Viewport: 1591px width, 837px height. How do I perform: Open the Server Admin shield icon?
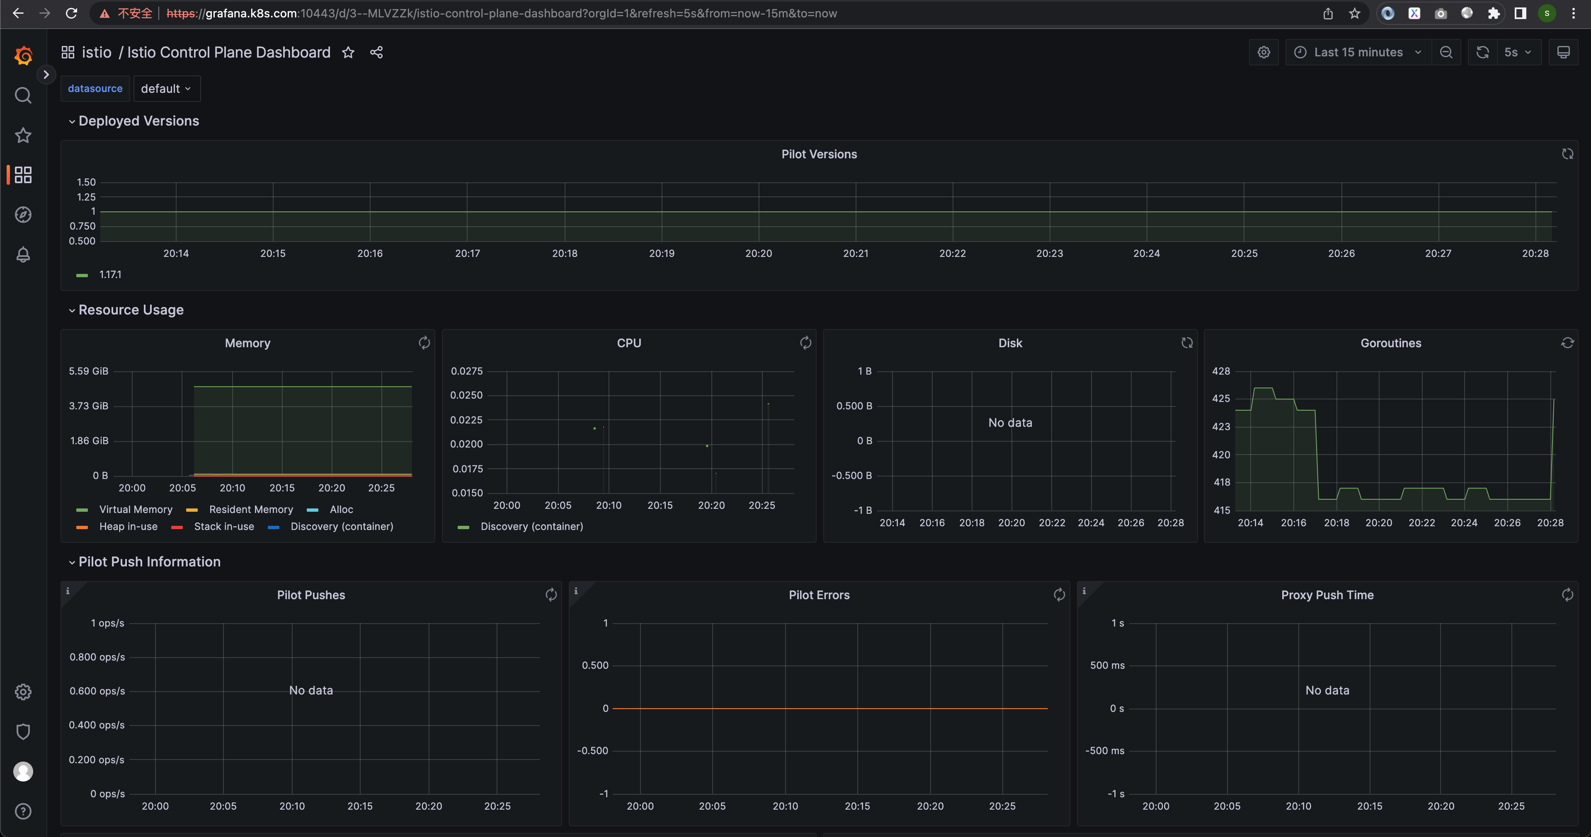click(x=24, y=731)
